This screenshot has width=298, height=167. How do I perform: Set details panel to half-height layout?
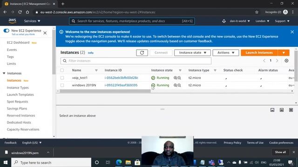(282, 110)
